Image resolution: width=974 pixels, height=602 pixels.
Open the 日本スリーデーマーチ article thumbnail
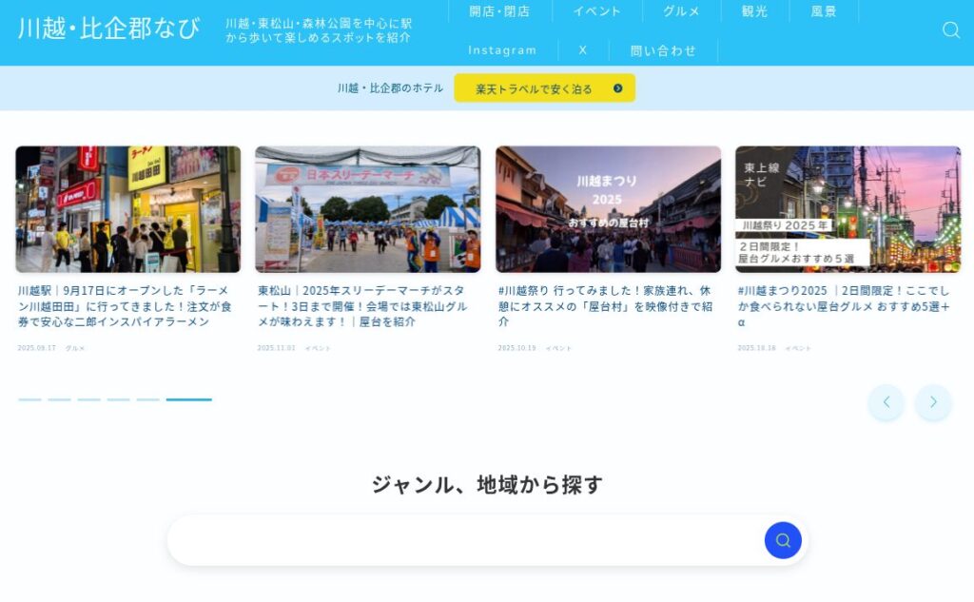click(x=367, y=209)
